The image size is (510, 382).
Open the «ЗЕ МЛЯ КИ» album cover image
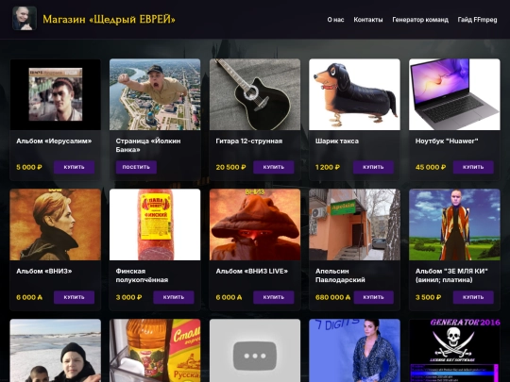coord(454,224)
